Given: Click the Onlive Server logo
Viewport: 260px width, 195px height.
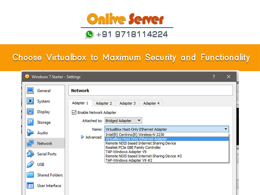Looking at the screenshot, I should (125, 19).
